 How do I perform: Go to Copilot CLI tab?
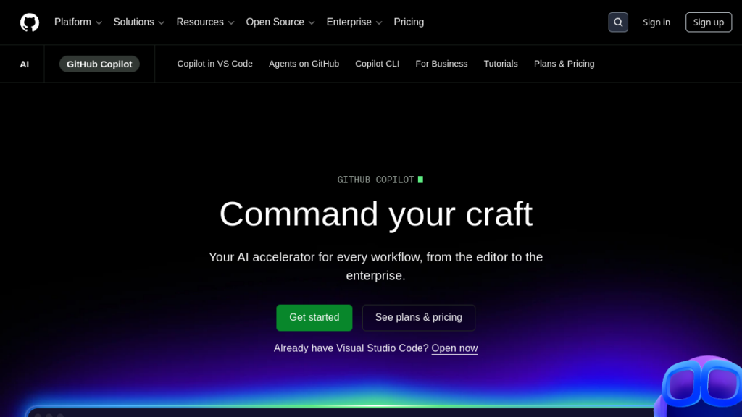377,64
